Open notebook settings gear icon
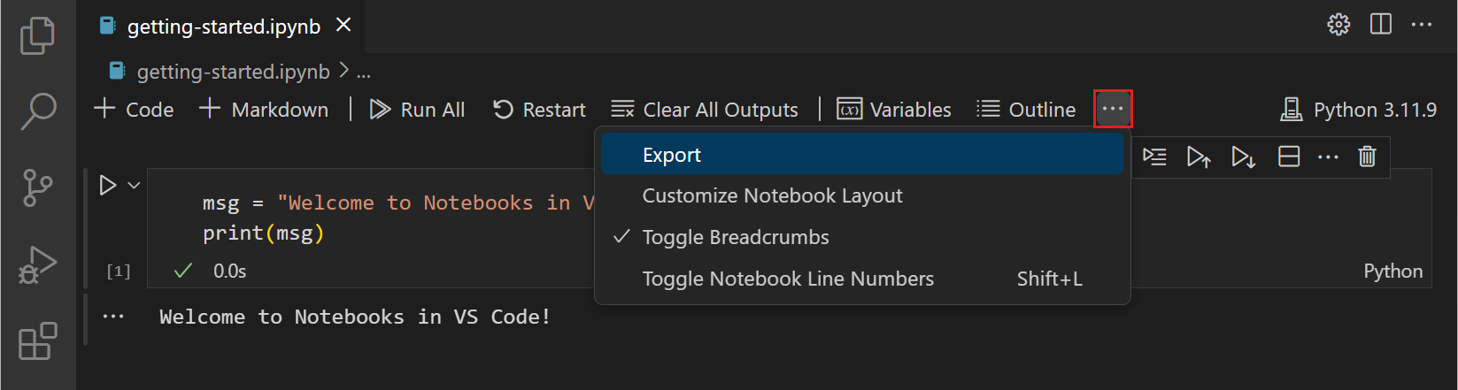The image size is (1458, 390). [1338, 25]
